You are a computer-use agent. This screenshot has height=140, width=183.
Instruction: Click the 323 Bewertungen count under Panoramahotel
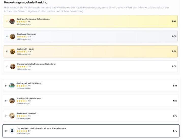(x=24, y=69)
